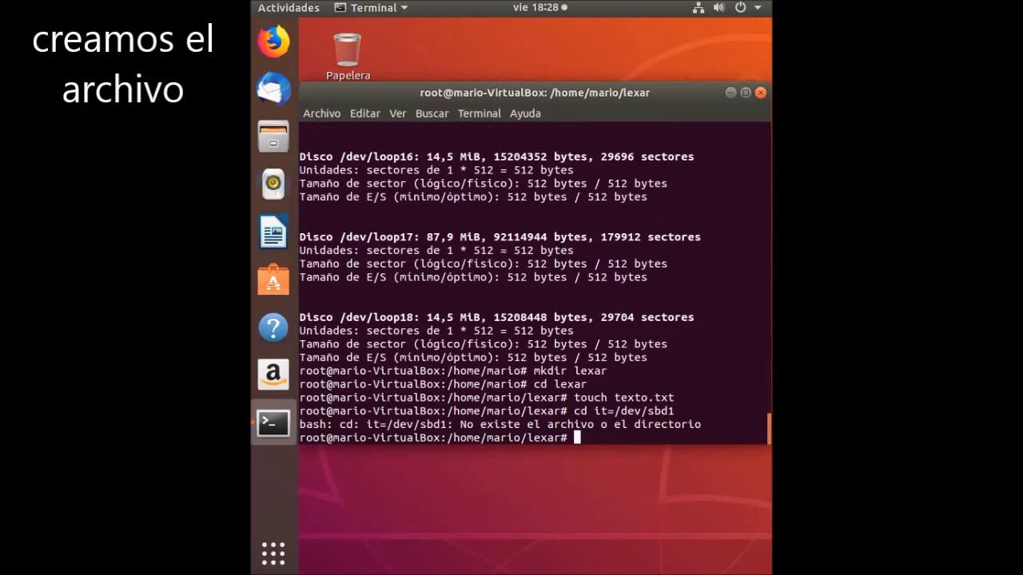Open Ubuntu Software store icon
1023x575 pixels.
[x=273, y=280]
